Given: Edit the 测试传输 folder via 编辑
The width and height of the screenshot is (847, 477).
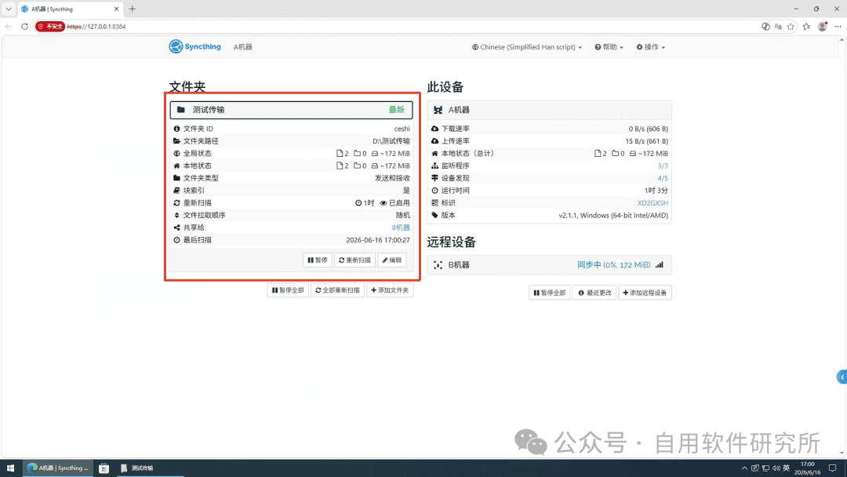Looking at the screenshot, I should coord(392,260).
